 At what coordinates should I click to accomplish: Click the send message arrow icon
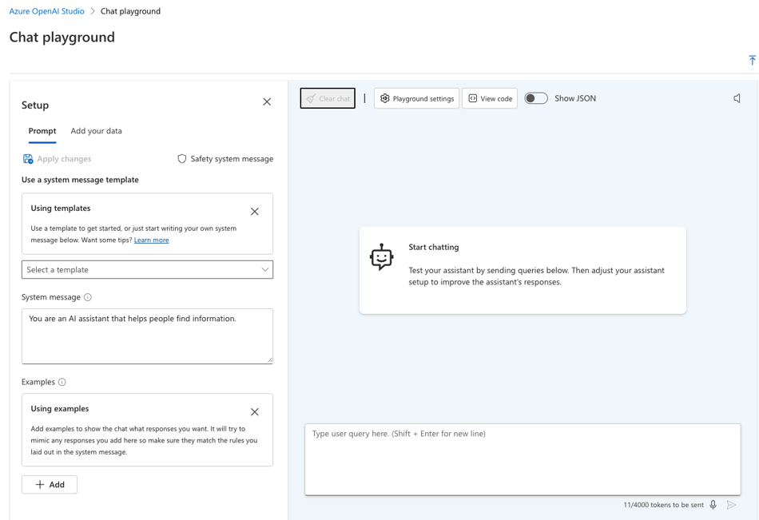click(732, 505)
